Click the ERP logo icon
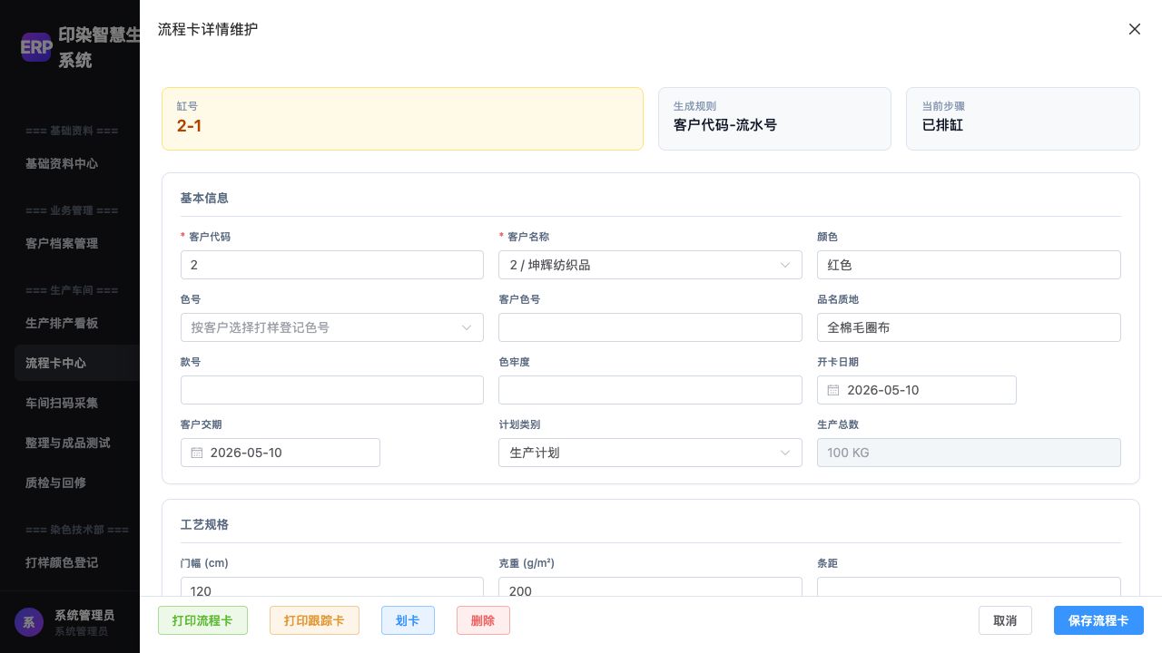 point(36,47)
